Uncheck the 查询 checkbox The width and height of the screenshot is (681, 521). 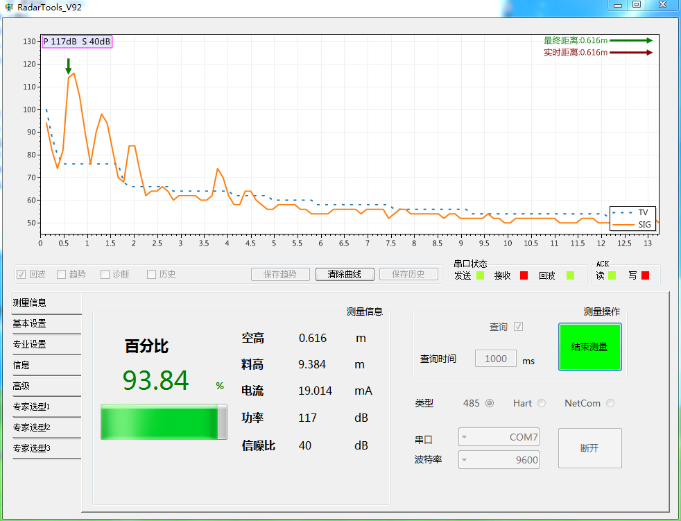tap(517, 327)
